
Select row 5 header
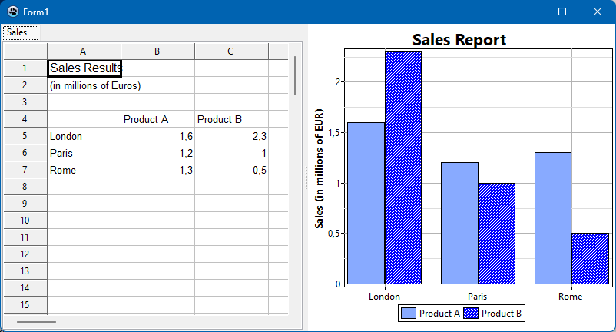pyautogui.click(x=25, y=136)
